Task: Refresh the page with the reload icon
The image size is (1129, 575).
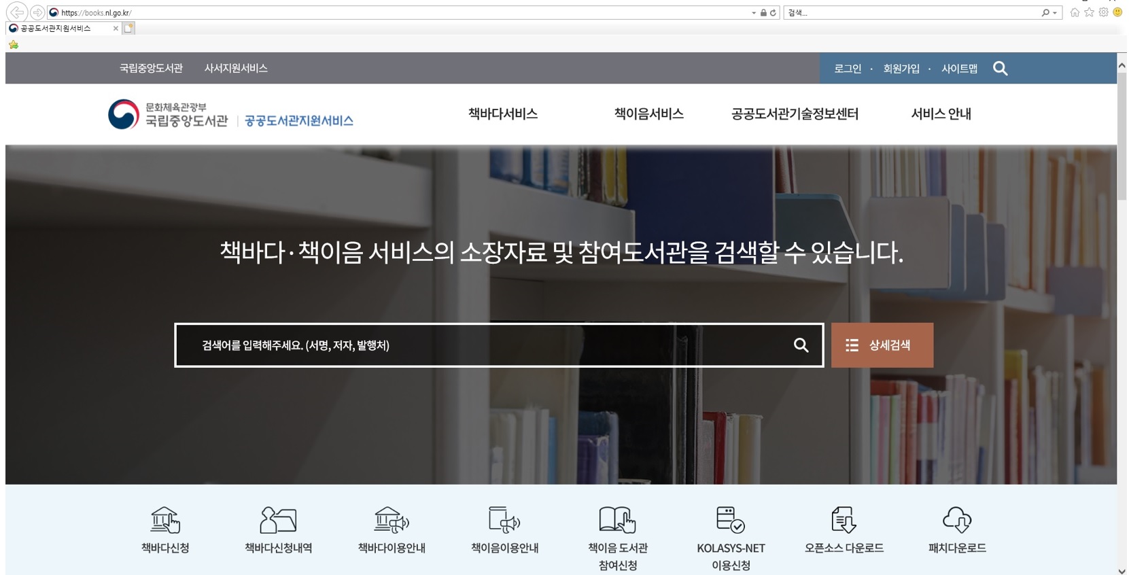Action: tap(773, 13)
